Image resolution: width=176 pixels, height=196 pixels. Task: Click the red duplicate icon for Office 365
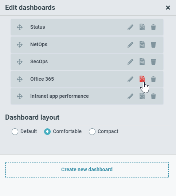coord(142,79)
